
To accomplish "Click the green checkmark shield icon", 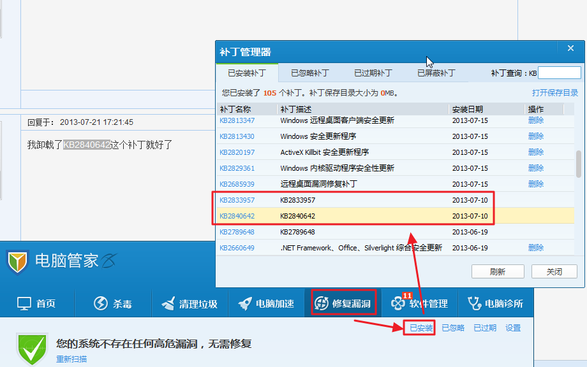I will [32, 350].
